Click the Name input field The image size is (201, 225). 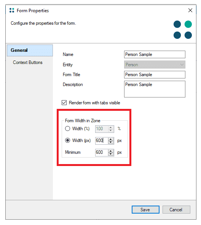(x=155, y=54)
